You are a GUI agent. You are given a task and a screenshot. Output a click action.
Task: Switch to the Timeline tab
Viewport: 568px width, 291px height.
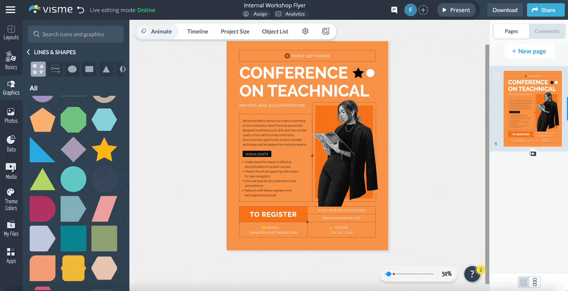point(197,31)
